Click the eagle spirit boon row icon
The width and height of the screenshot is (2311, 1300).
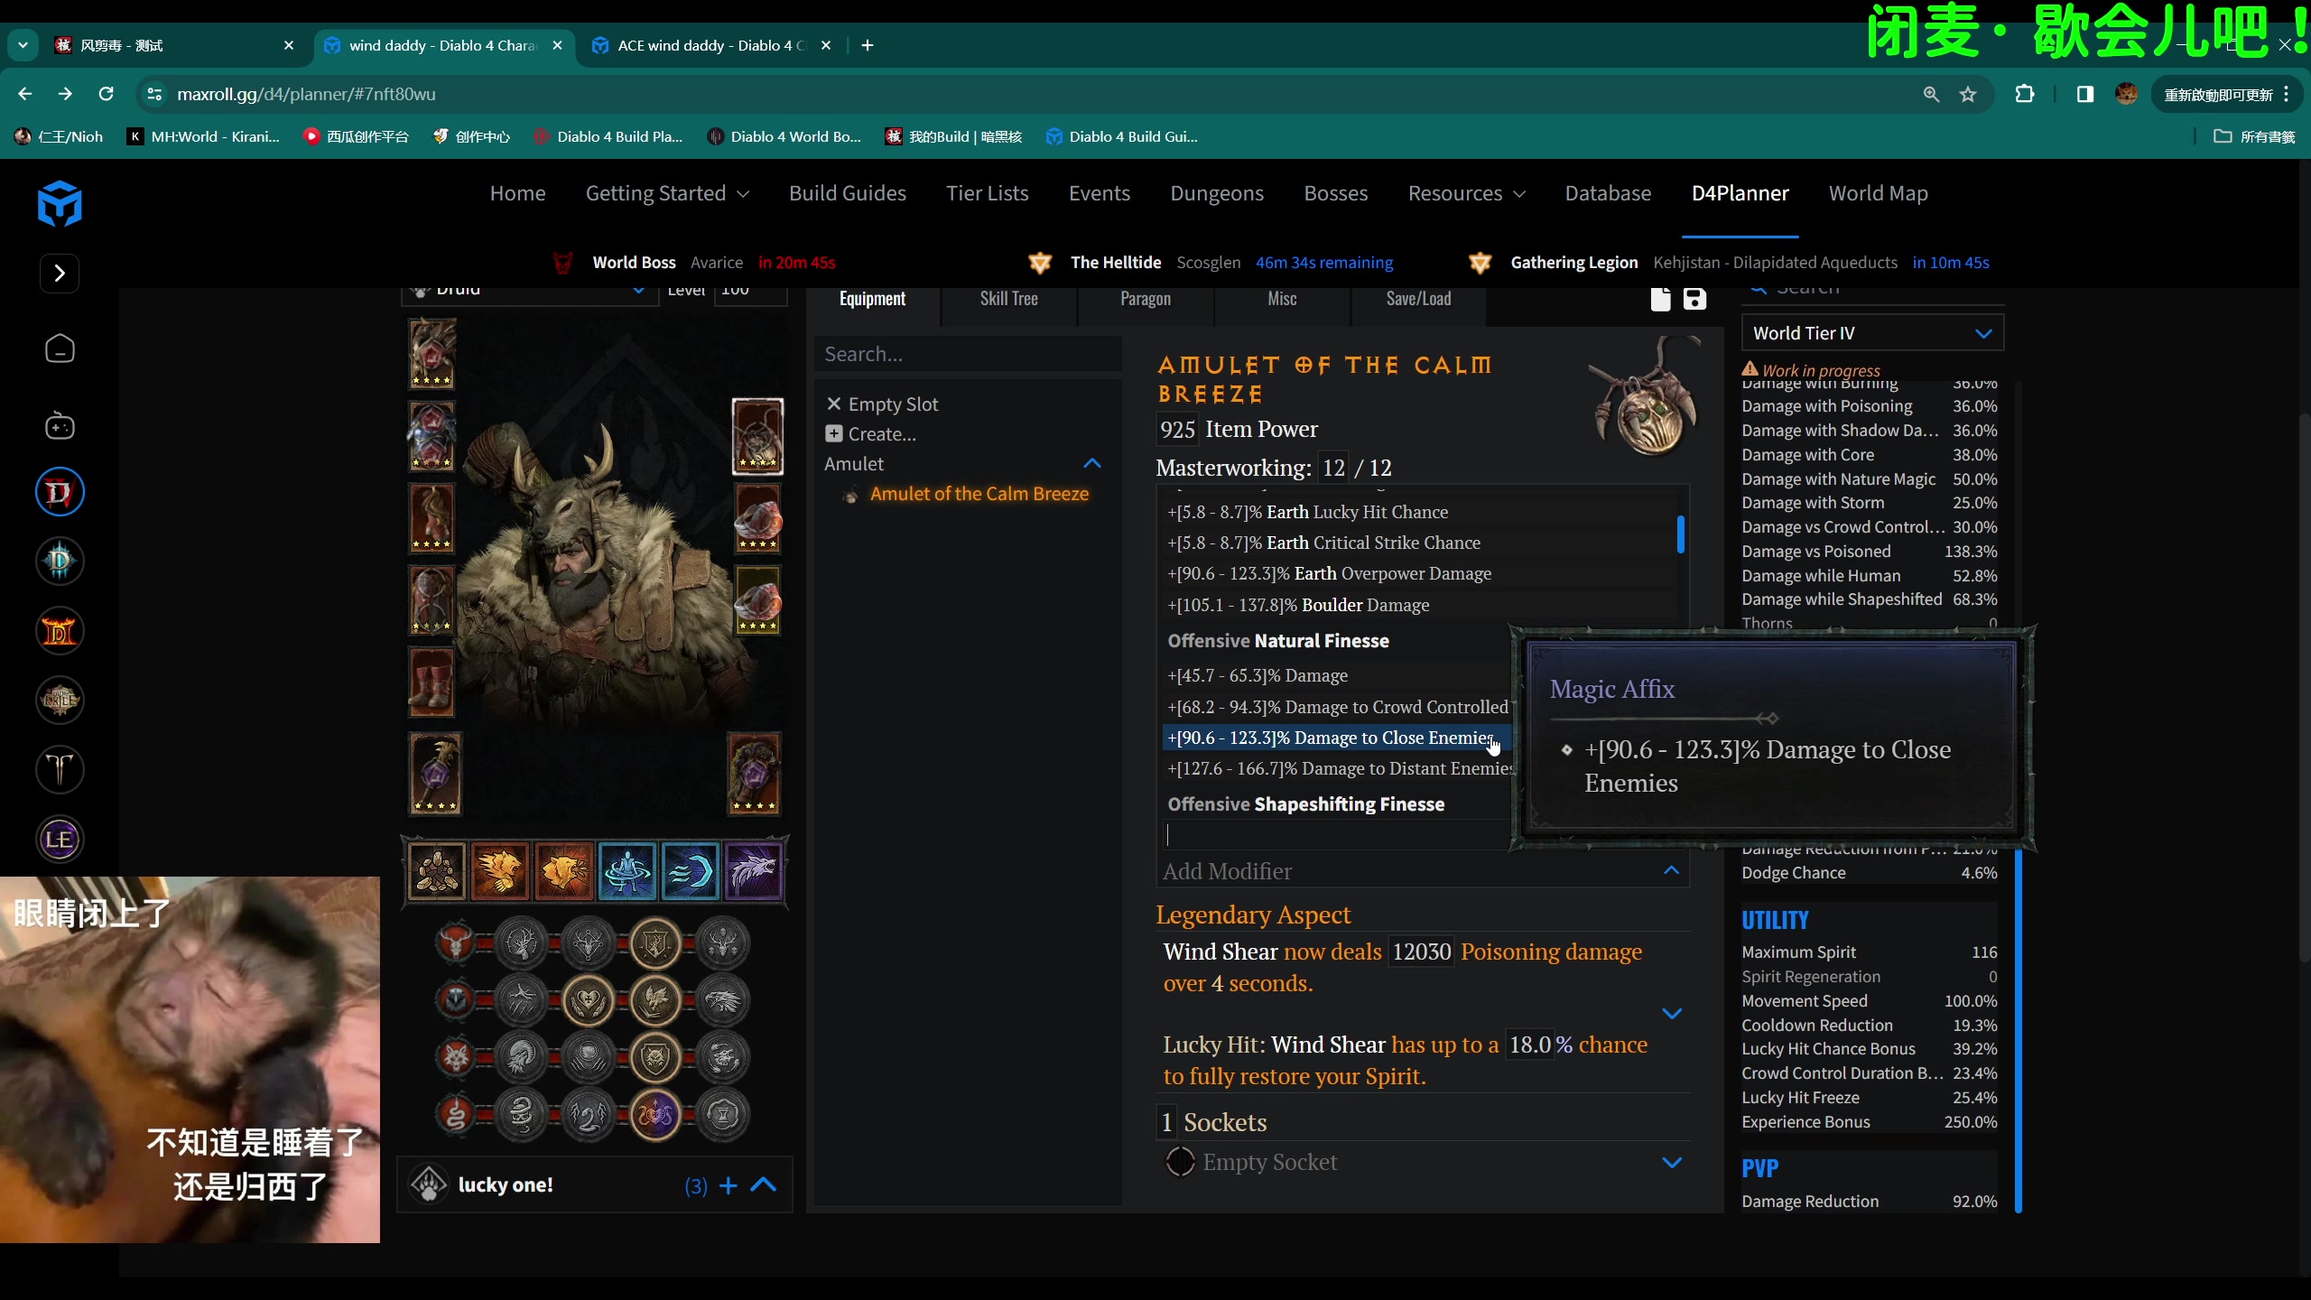[456, 1000]
